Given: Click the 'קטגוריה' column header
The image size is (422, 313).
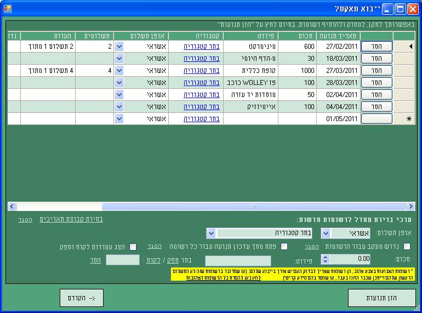Looking at the screenshot, I should click(x=196, y=36).
